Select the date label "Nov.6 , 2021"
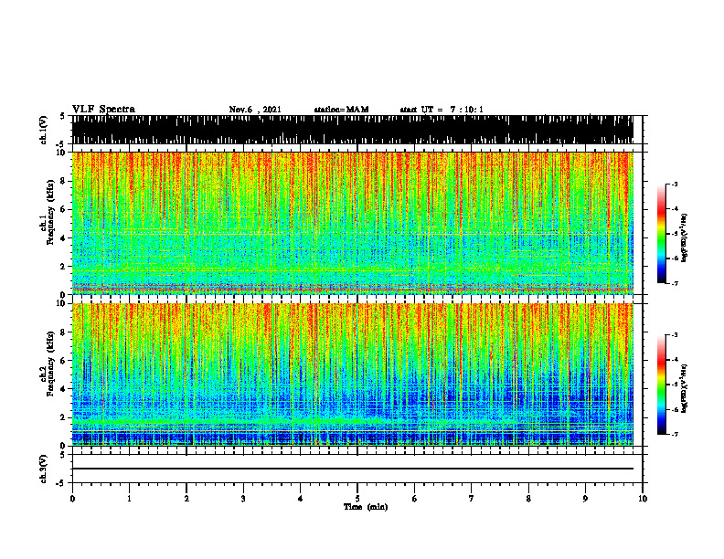The width and height of the screenshot is (724, 559). 255,110
